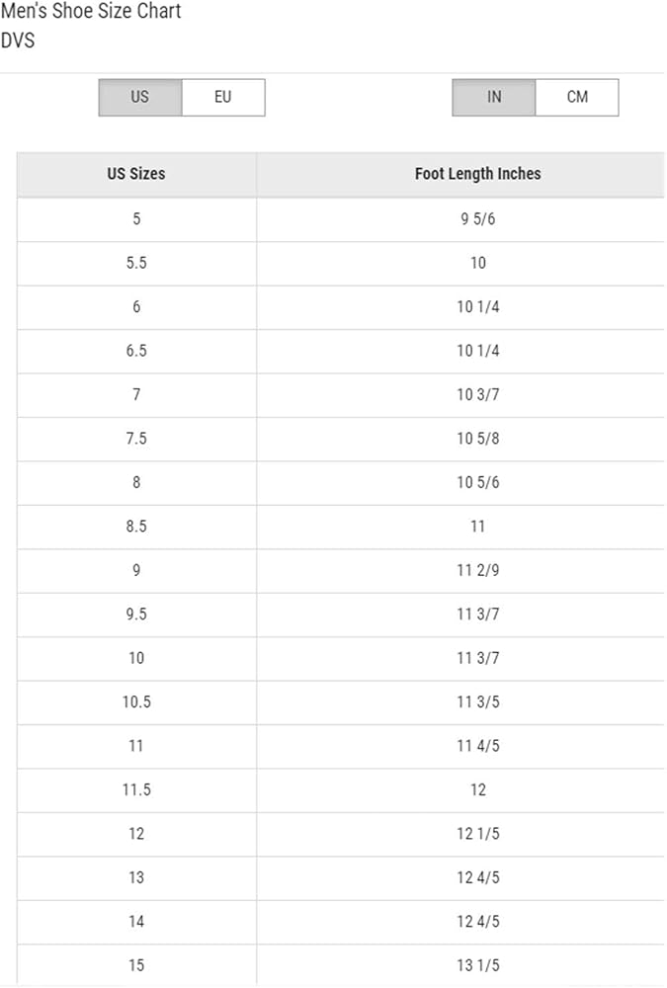This screenshot has height=988, width=667.
Task: Click the 12 1/5 foot length value
Action: pos(477,834)
